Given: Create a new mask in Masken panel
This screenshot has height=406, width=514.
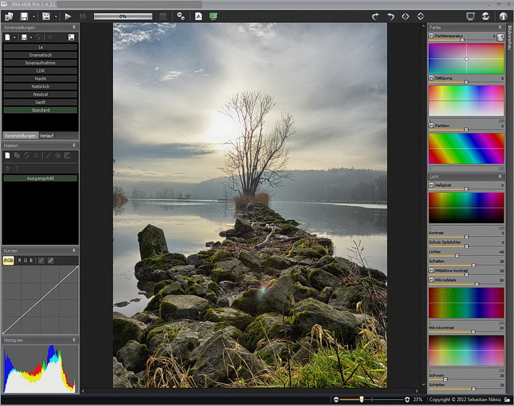Looking at the screenshot, I should tap(8, 155).
